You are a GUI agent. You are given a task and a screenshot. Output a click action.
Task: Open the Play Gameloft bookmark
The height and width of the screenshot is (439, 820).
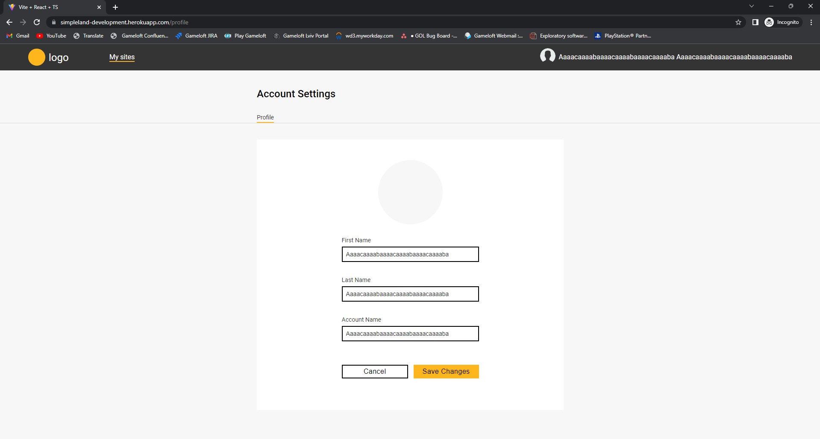tap(245, 36)
